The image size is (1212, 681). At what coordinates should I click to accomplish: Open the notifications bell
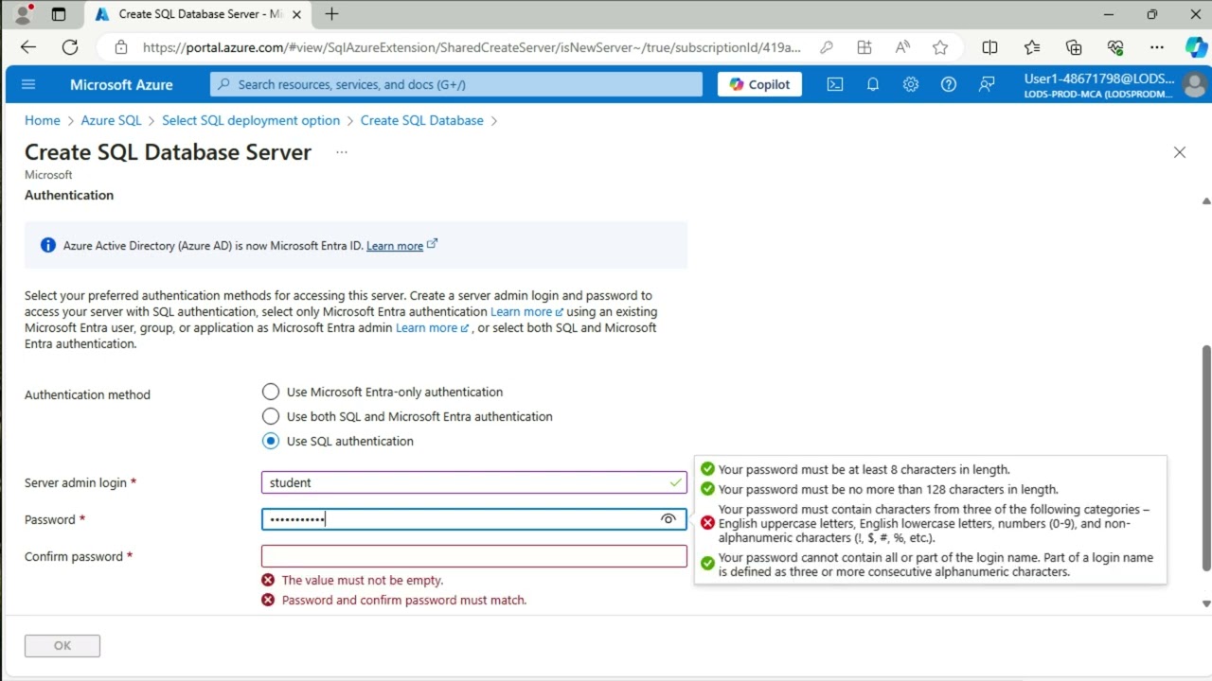(x=873, y=84)
